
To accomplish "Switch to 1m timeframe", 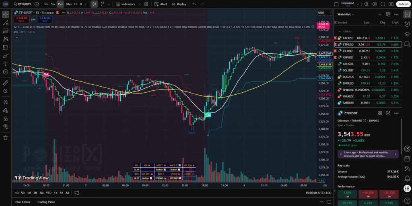I will coord(46,4).
